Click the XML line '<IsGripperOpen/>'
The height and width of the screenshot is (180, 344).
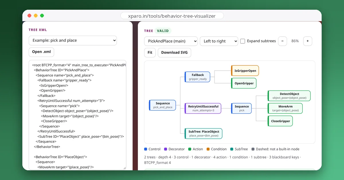pos(54,85)
